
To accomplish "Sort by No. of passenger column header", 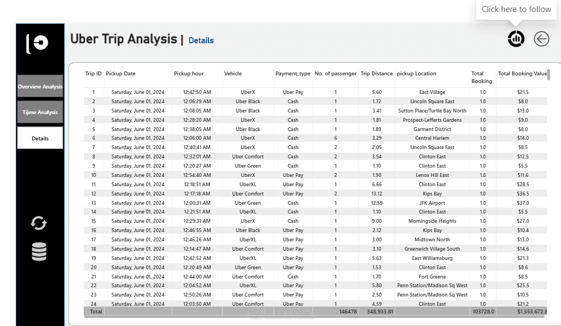I will pyautogui.click(x=336, y=74).
